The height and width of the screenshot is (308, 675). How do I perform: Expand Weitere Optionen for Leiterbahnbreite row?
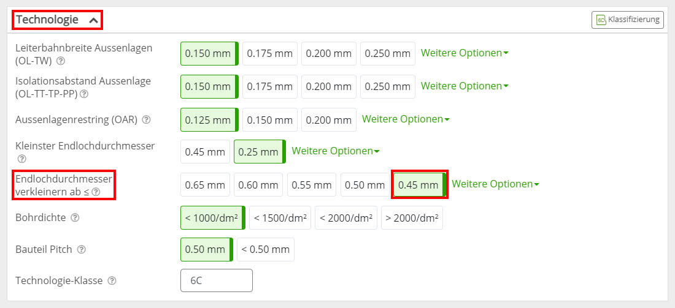coord(465,53)
